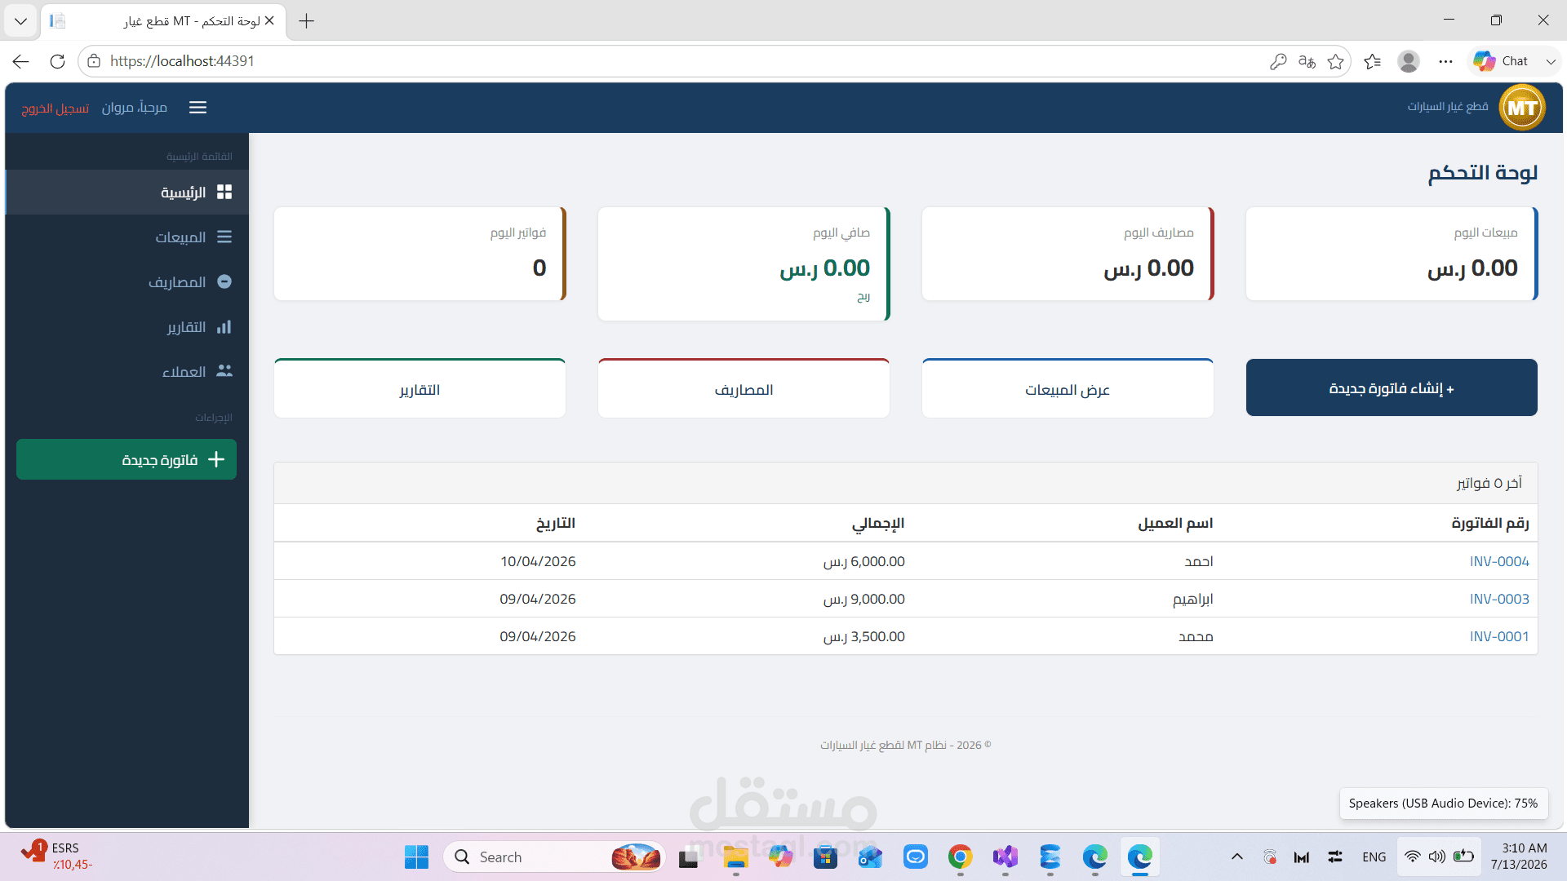The width and height of the screenshot is (1567, 881).
Task: Click the فواتير اليوم card
Action: click(419, 254)
